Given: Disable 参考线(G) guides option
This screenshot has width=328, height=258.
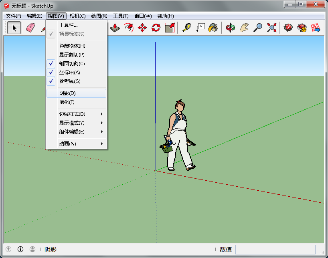Looking at the screenshot, I should tap(70, 81).
